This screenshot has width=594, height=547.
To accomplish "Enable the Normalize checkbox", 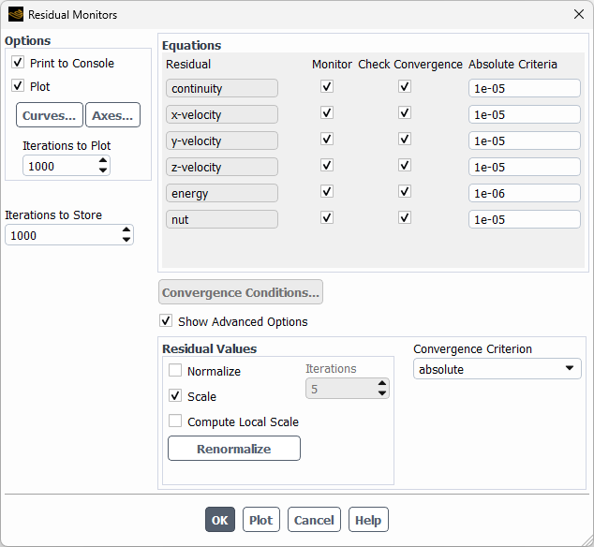I will (x=175, y=370).
